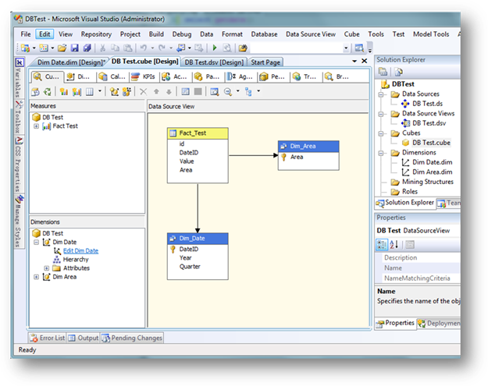
Task: Click the New Project toolbar icon
Action: pos(25,48)
